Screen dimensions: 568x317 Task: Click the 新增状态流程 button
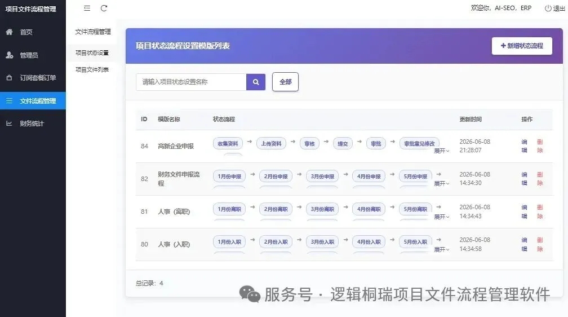click(522, 46)
